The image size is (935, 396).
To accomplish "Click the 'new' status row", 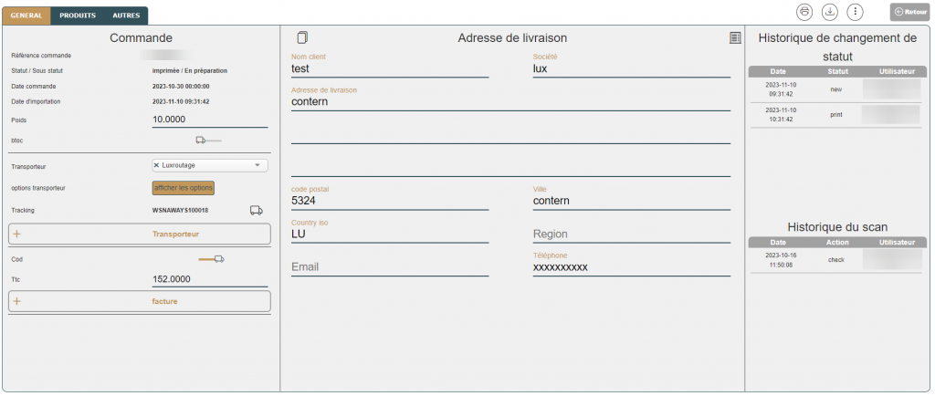I will 837,89.
